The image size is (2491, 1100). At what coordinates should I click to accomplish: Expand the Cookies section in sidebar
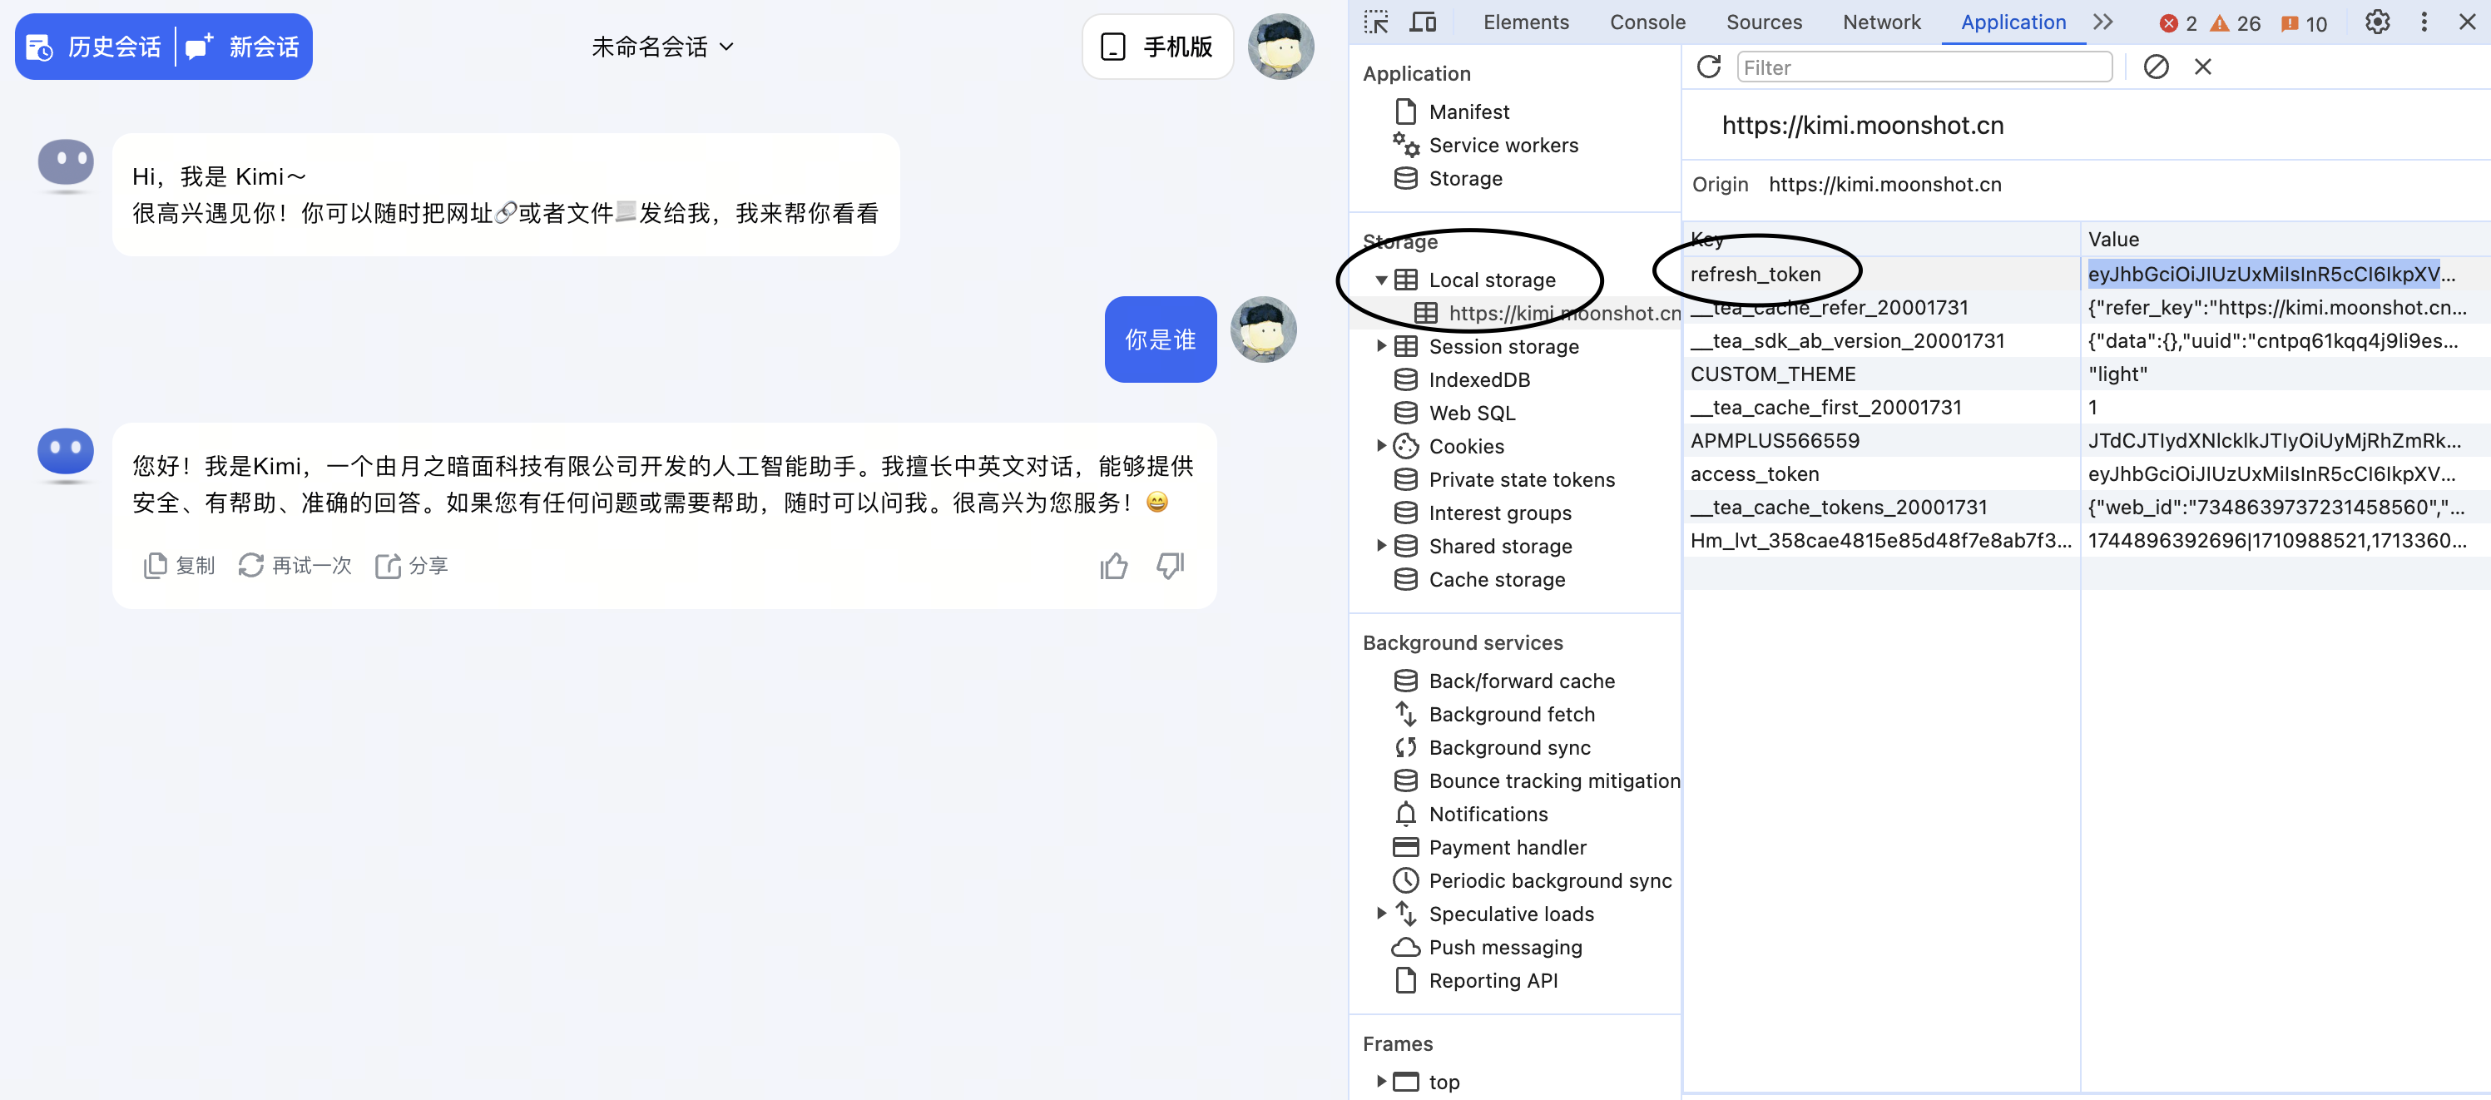[1379, 445]
